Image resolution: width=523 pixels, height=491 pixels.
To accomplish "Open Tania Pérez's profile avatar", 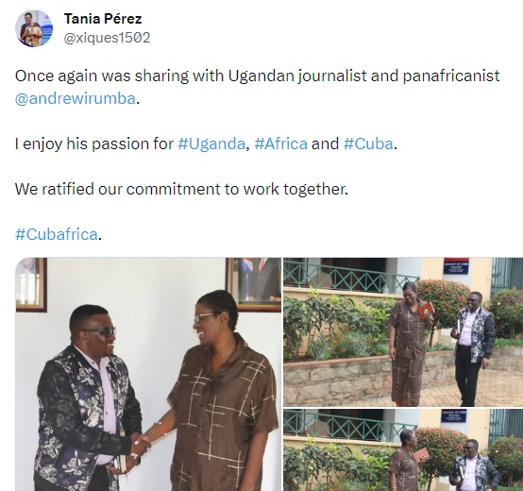I will pos(34,28).
